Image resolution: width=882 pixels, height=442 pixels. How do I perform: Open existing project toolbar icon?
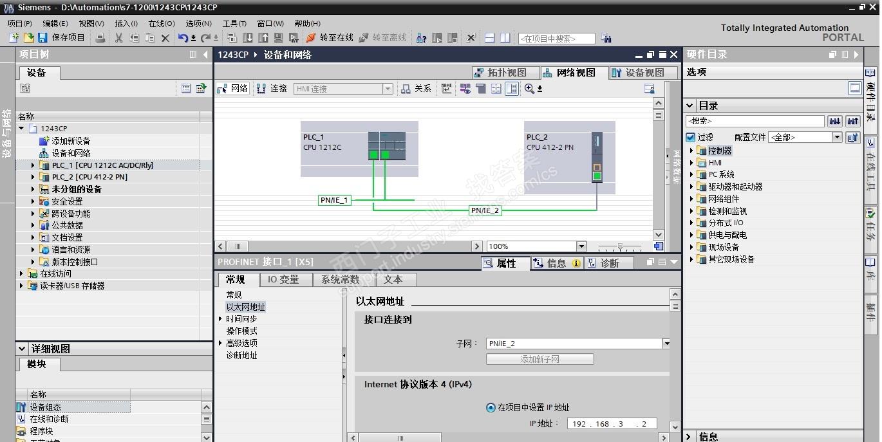point(28,38)
